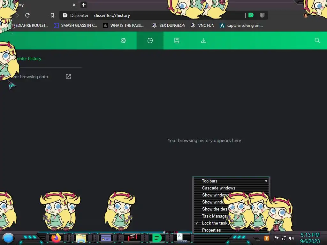Choose Cascade windows from context menu
327x245 pixels.
(x=232, y=188)
